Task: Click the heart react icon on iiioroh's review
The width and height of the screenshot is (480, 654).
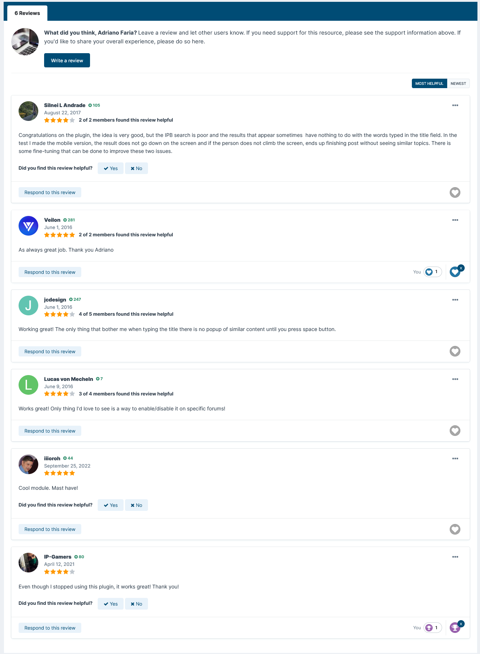Action: (x=455, y=529)
